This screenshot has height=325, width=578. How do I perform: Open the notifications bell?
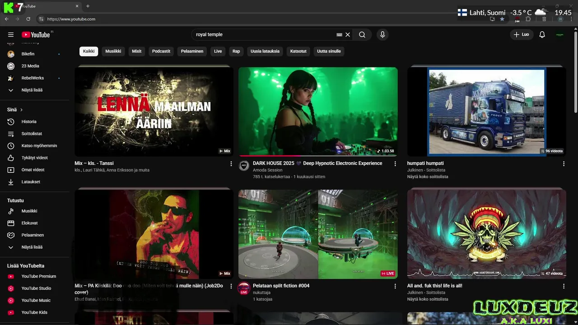click(x=542, y=35)
